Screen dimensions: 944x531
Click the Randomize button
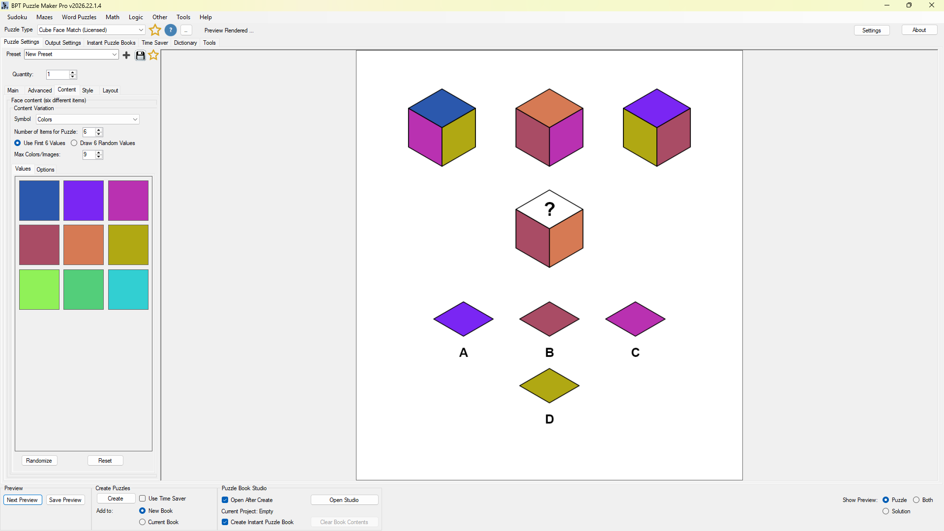[x=39, y=461]
